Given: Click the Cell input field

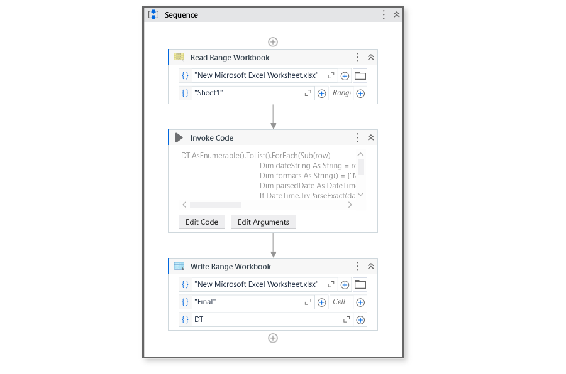Looking at the screenshot, I should point(341,302).
